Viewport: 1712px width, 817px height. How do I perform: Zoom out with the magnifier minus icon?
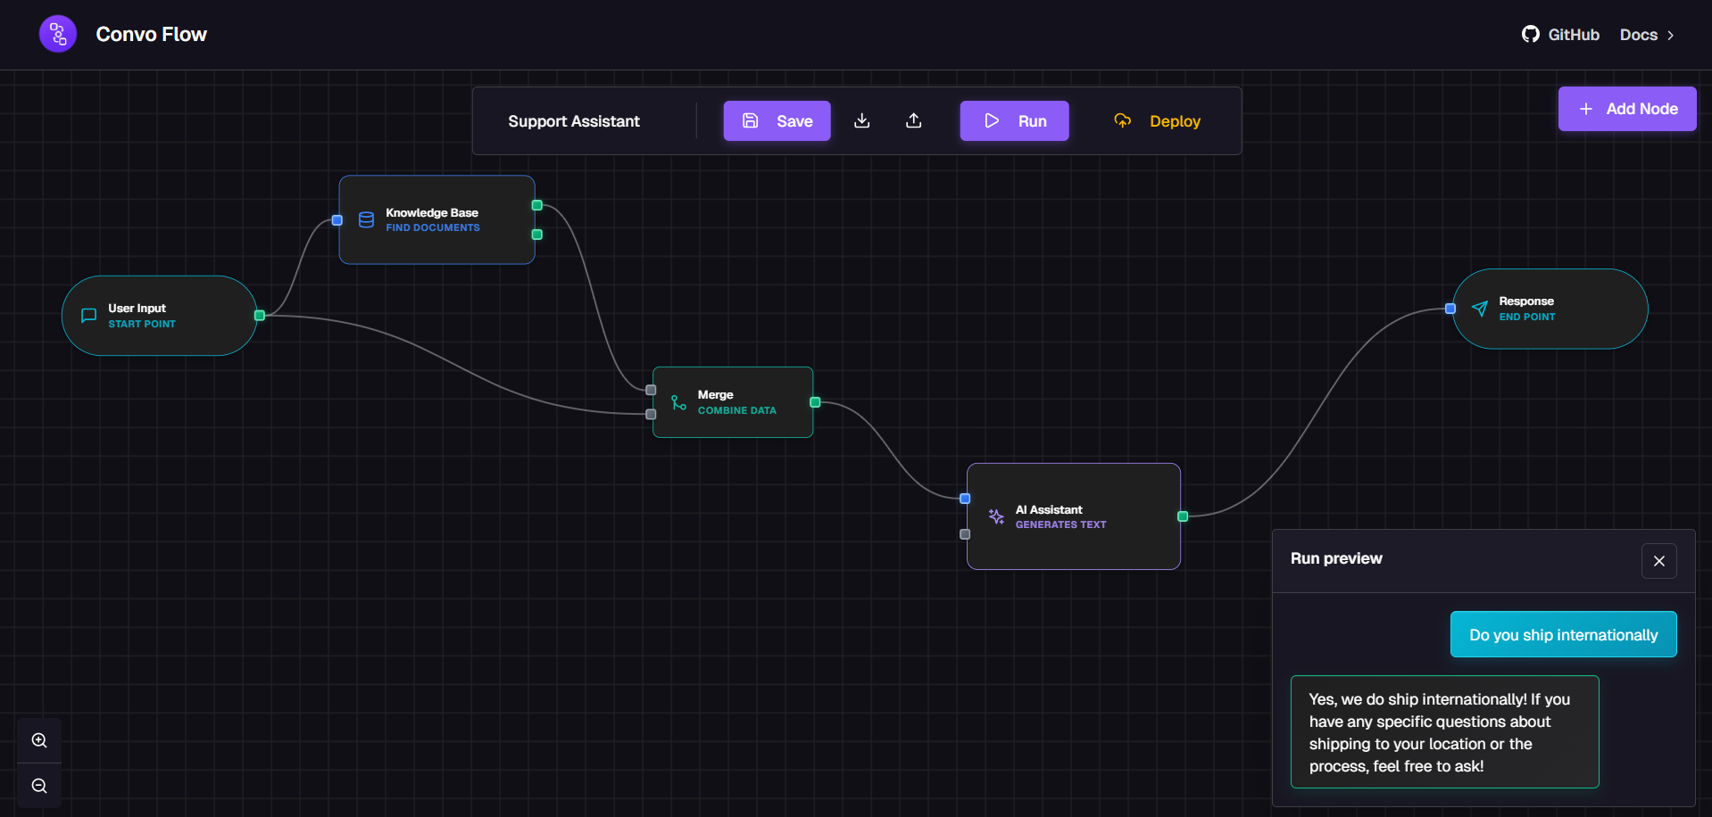pos(39,786)
